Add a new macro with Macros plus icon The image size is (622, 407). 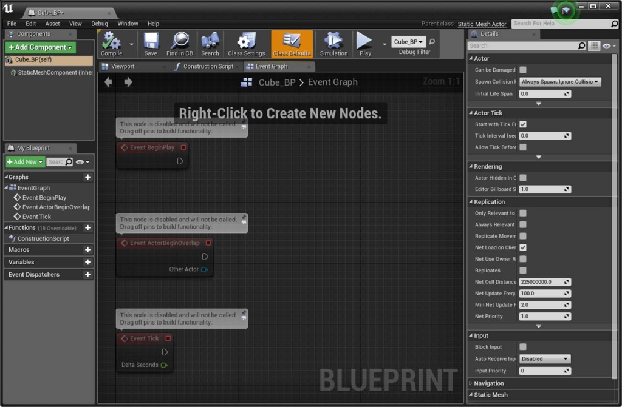tap(87, 250)
